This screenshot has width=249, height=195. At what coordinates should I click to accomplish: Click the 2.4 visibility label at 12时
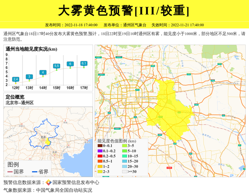point(16,79)
